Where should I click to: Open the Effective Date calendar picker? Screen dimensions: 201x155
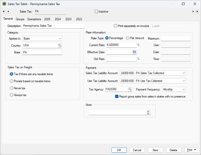click(134, 52)
